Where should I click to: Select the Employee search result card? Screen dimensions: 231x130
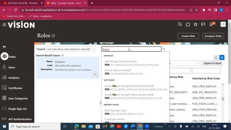tap(68, 68)
